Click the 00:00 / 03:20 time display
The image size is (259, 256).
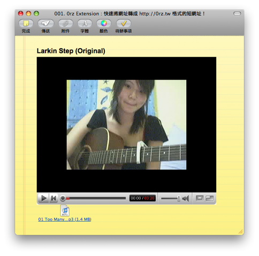(x=142, y=198)
